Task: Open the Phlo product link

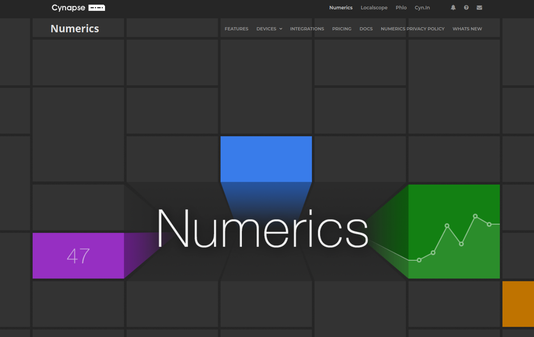Action: (401, 8)
